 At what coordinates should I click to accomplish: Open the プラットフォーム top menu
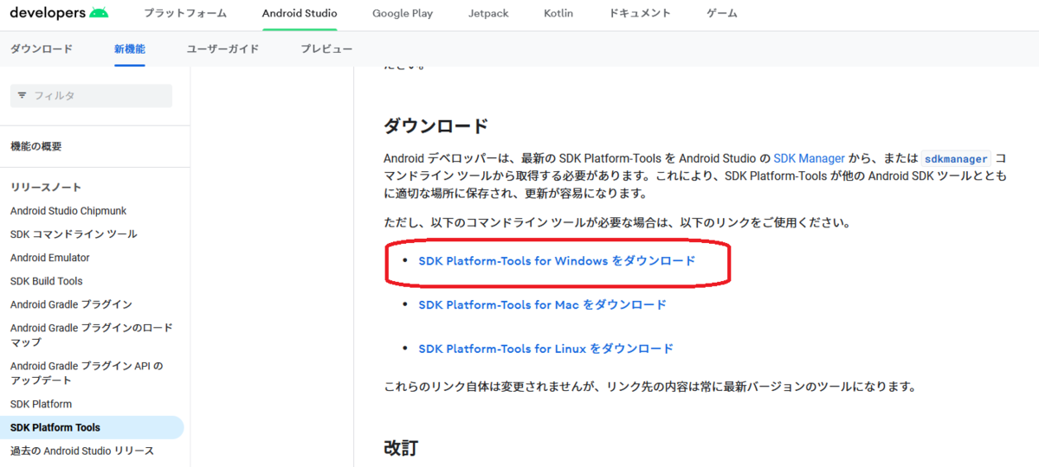tap(185, 14)
